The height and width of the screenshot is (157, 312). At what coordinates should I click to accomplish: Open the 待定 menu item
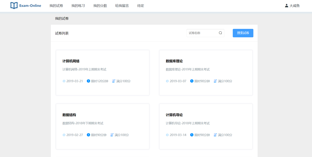[140, 6]
